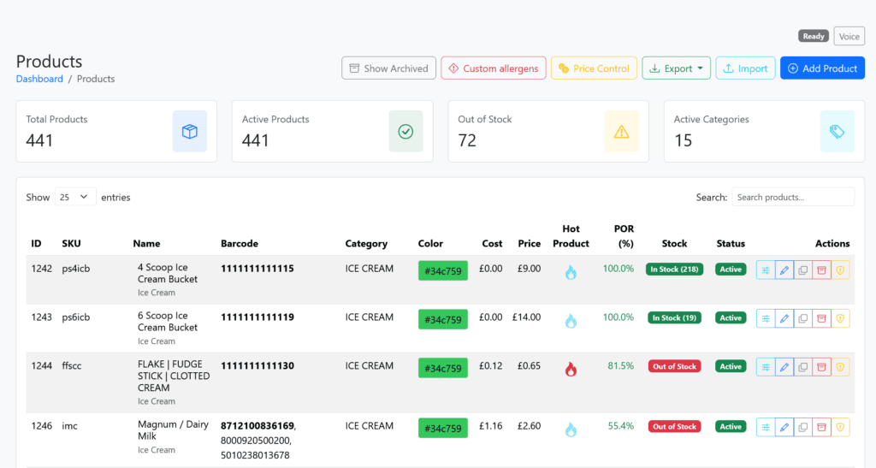The image size is (876, 468).
Task: Click Add Product button
Action: [822, 68]
